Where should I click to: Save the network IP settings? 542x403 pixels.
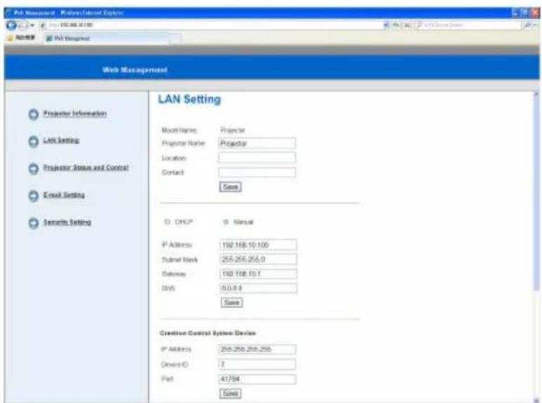coord(231,302)
